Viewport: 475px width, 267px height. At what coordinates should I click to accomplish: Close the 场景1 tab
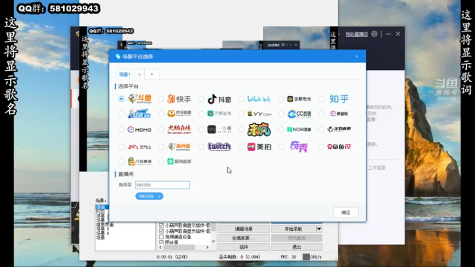click(x=140, y=75)
